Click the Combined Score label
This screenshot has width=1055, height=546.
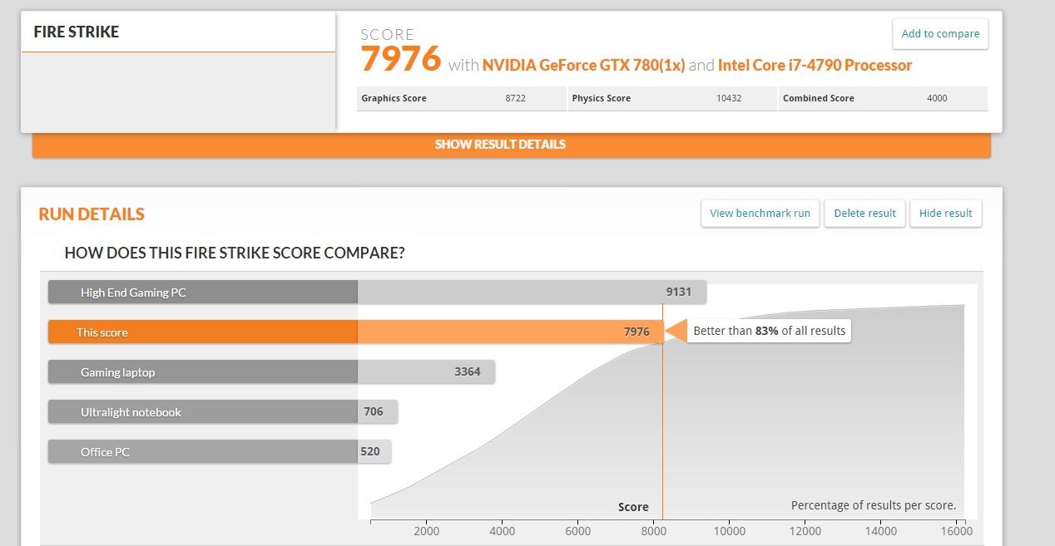(819, 98)
